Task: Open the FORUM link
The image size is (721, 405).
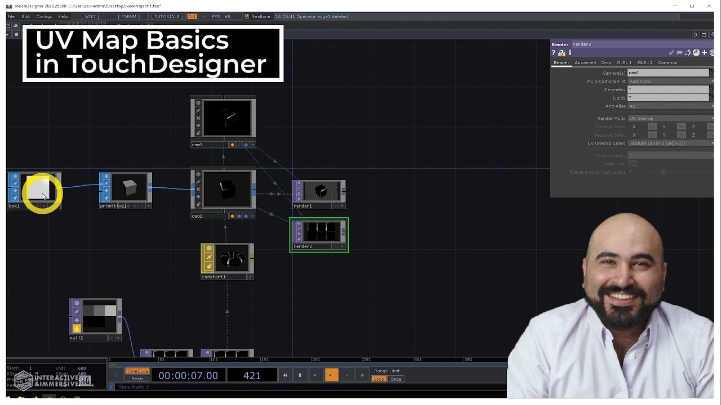Action: pos(129,16)
